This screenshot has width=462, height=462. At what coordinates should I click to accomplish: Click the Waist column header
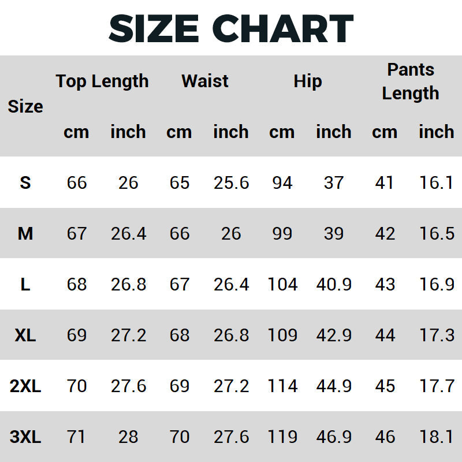pos(205,81)
